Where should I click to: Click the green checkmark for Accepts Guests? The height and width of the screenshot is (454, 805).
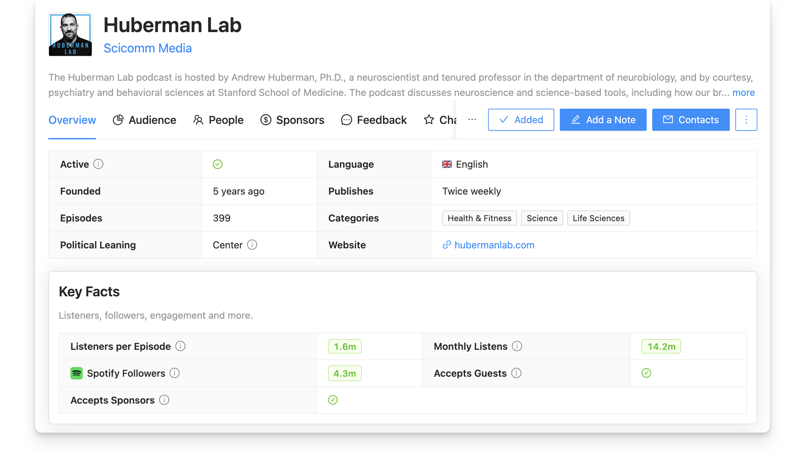(646, 373)
